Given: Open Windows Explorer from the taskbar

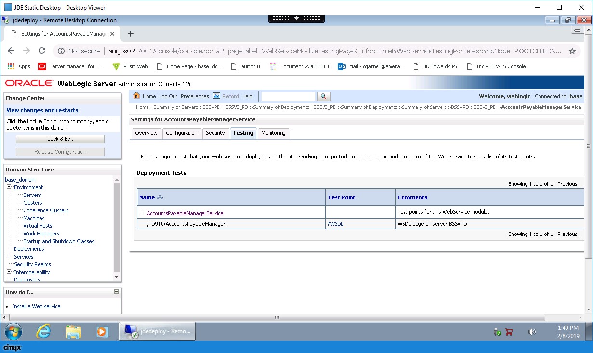Looking at the screenshot, I should [x=73, y=332].
